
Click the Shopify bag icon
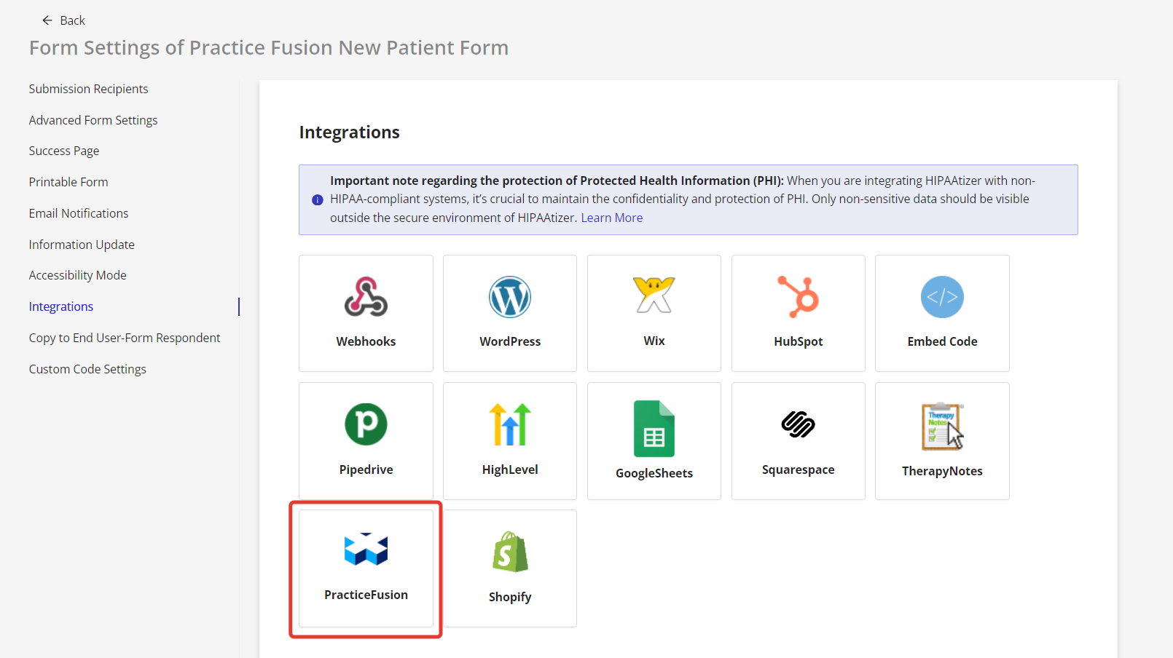[510, 552]
